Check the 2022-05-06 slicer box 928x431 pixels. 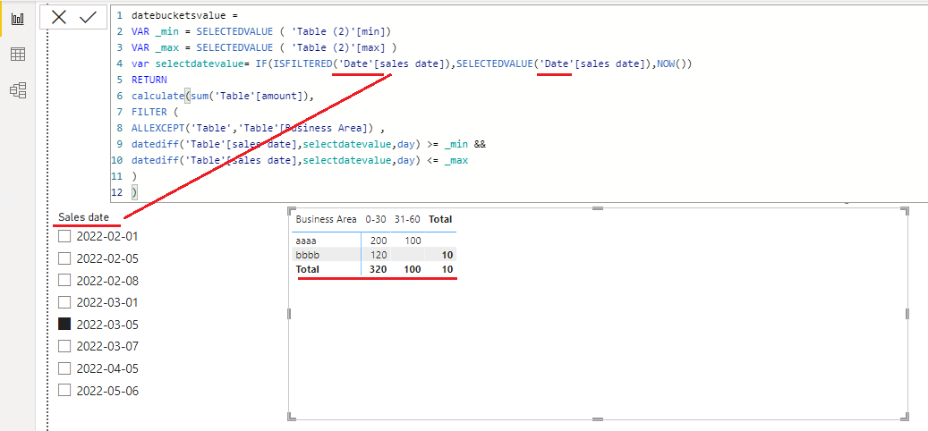click(64, 390)
